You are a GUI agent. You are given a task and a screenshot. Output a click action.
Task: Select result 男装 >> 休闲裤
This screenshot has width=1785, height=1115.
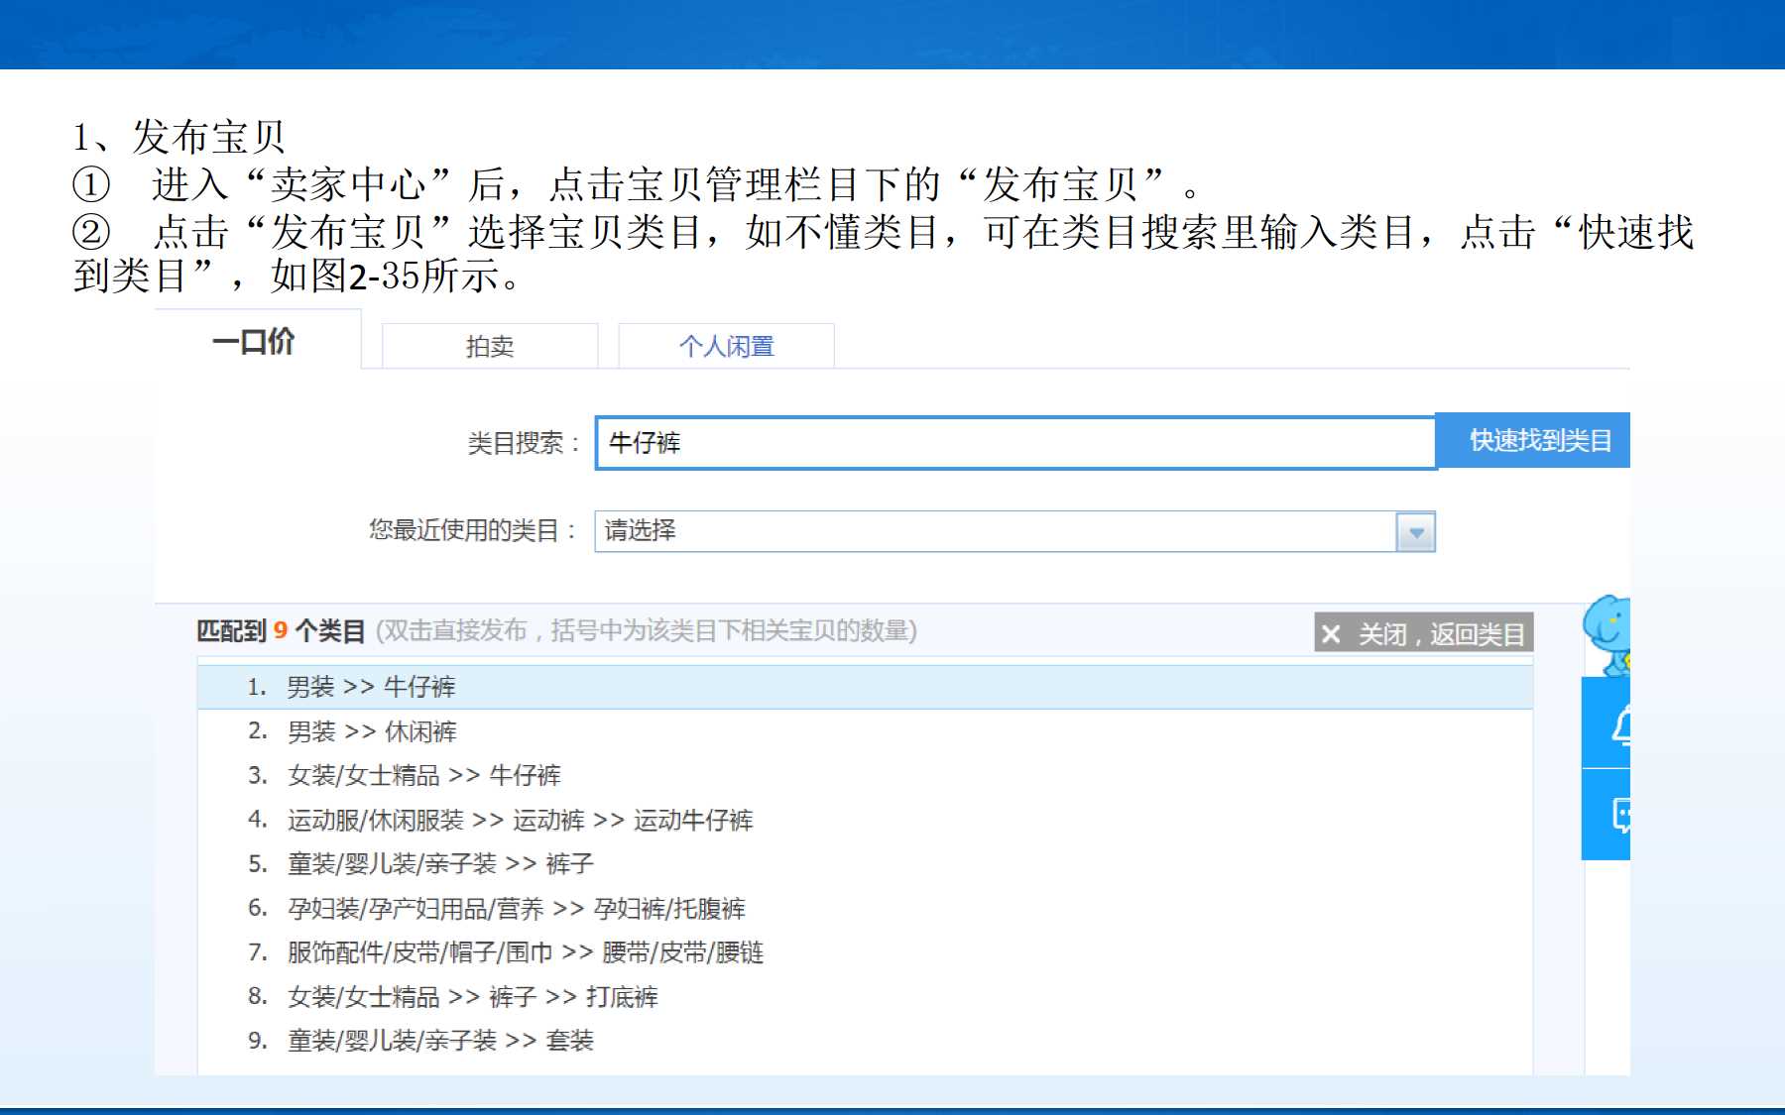point(865,731)
